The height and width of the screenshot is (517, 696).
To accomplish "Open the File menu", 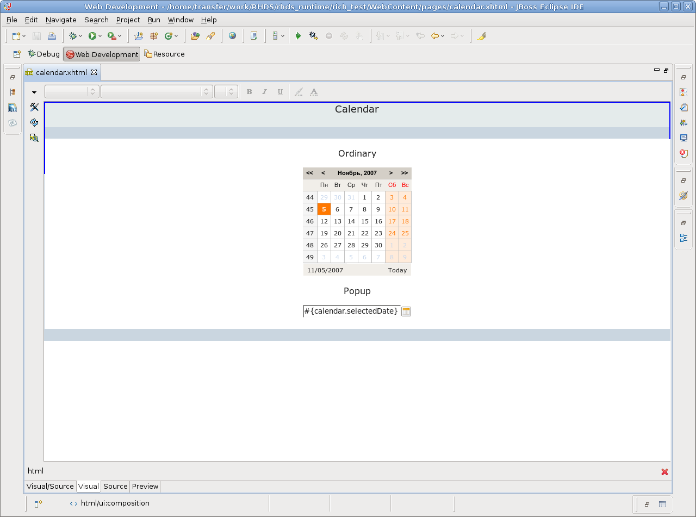I will tap(12, 20).
